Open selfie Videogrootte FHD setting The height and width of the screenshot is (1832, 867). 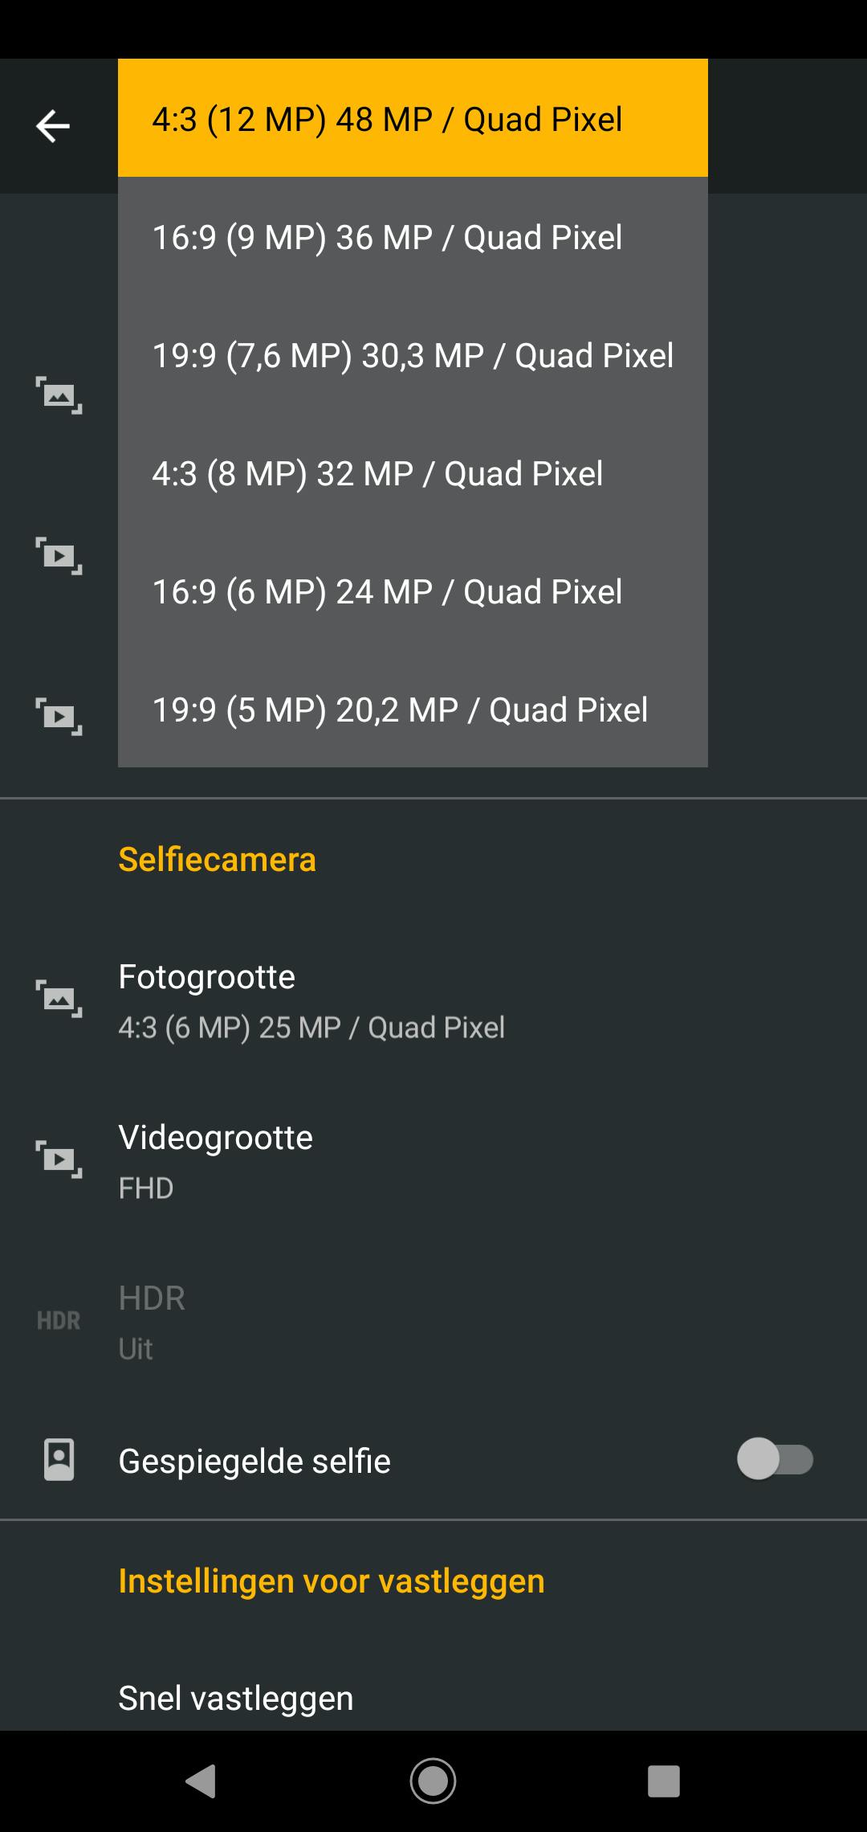pos(433,1161)
